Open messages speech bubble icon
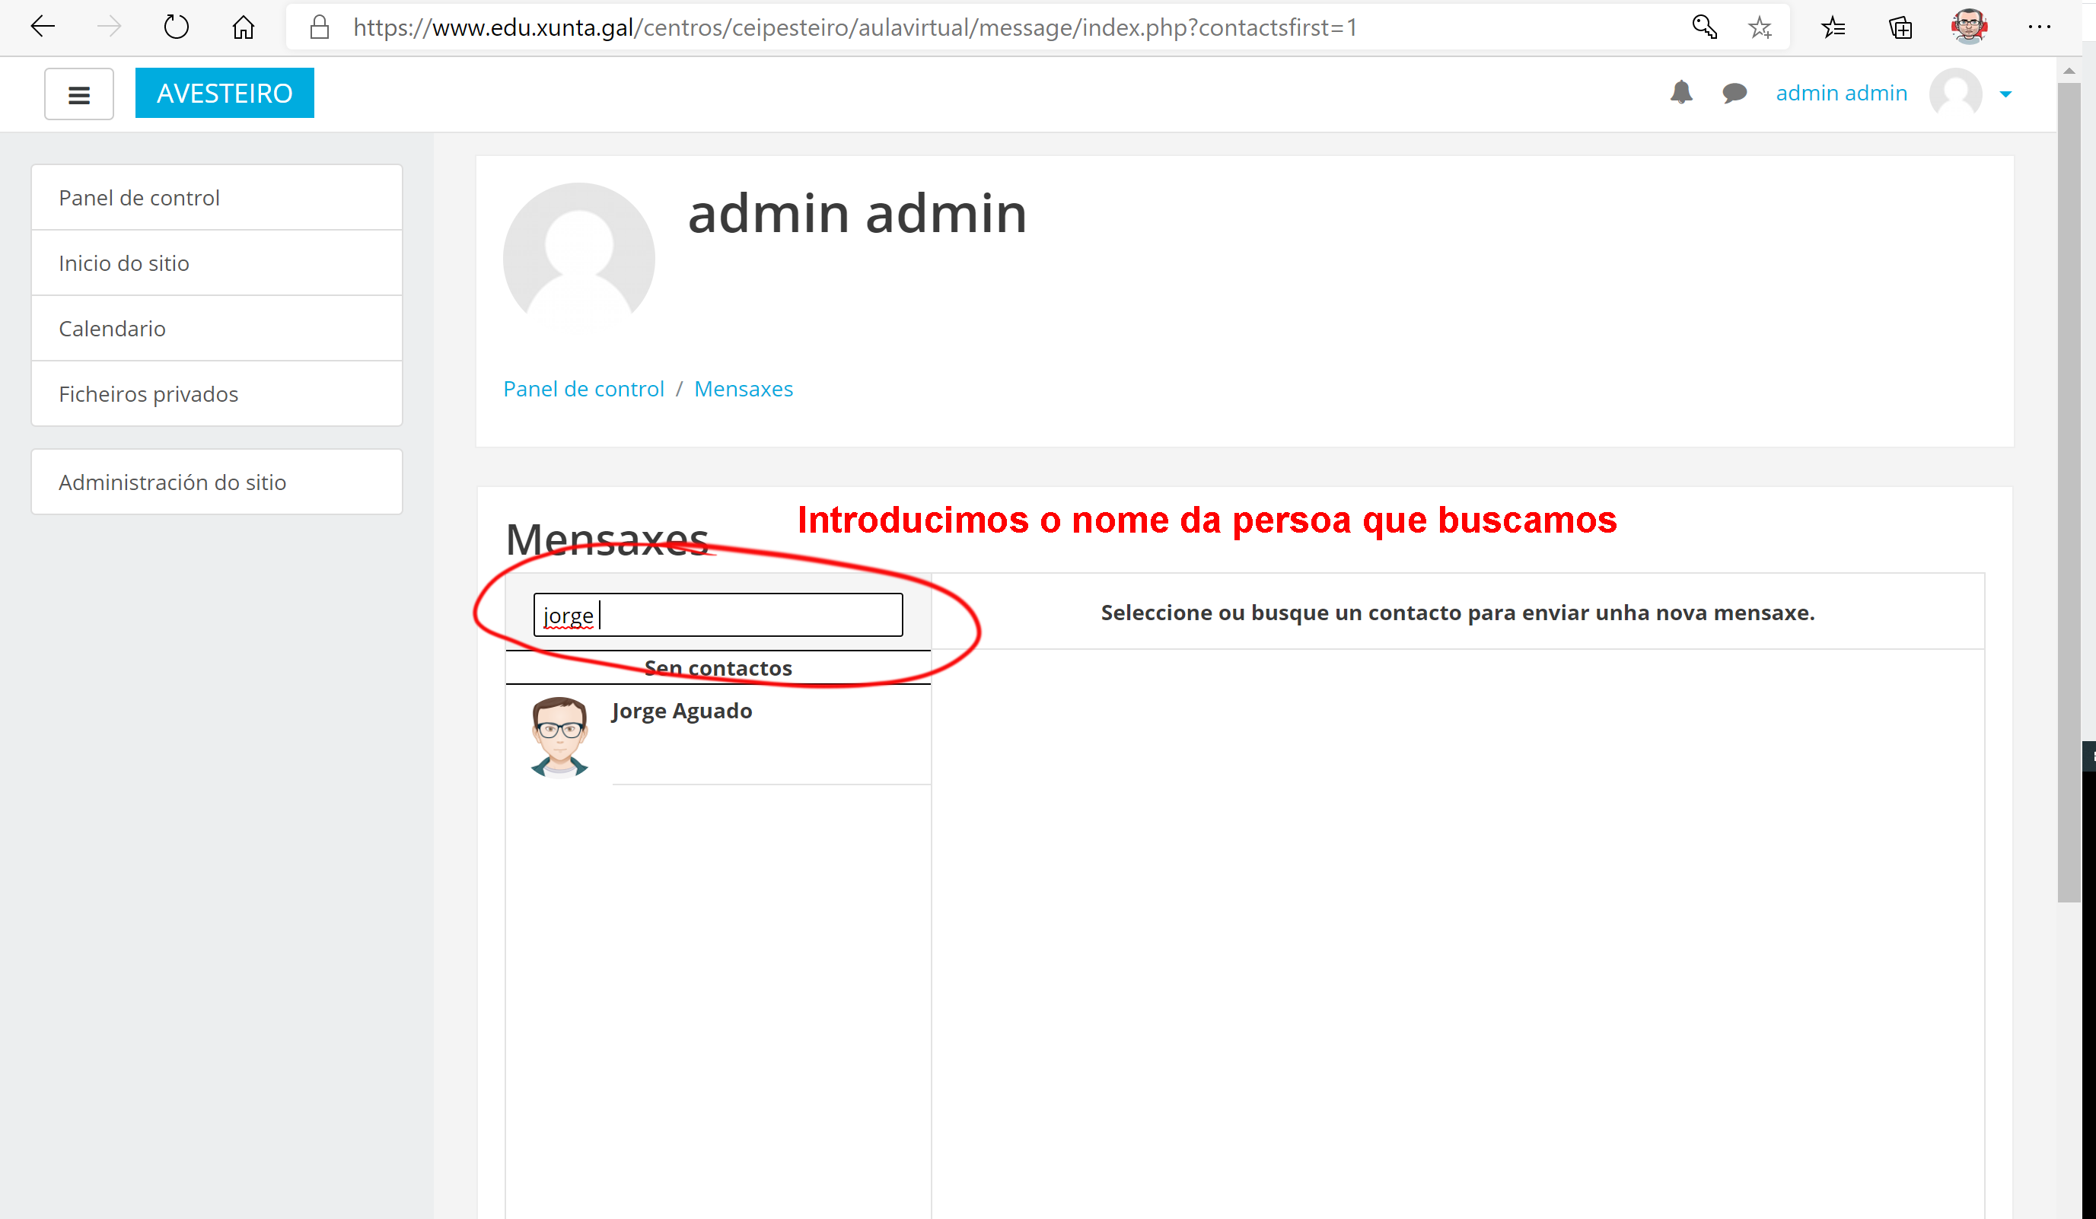 click(1734, 92)
